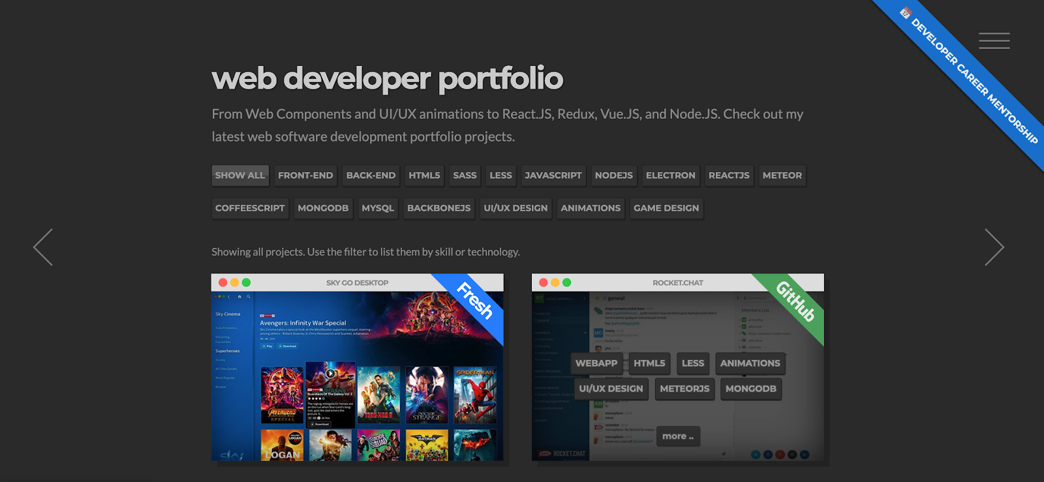Filter projects by JAVASCRIPT
The width and height of the screenshot is (1044, 482).
pyautogui.click(x=553, y=175)
